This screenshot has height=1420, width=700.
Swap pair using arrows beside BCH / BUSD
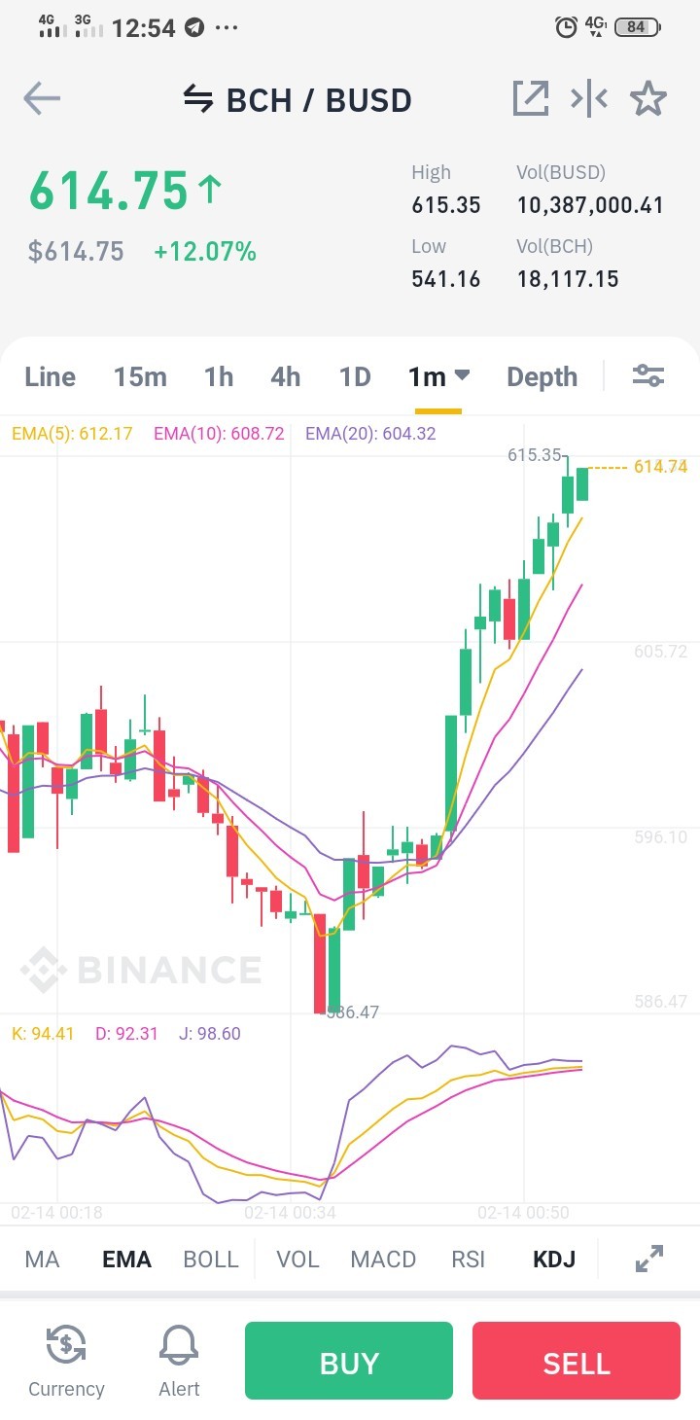click(198, 99)
